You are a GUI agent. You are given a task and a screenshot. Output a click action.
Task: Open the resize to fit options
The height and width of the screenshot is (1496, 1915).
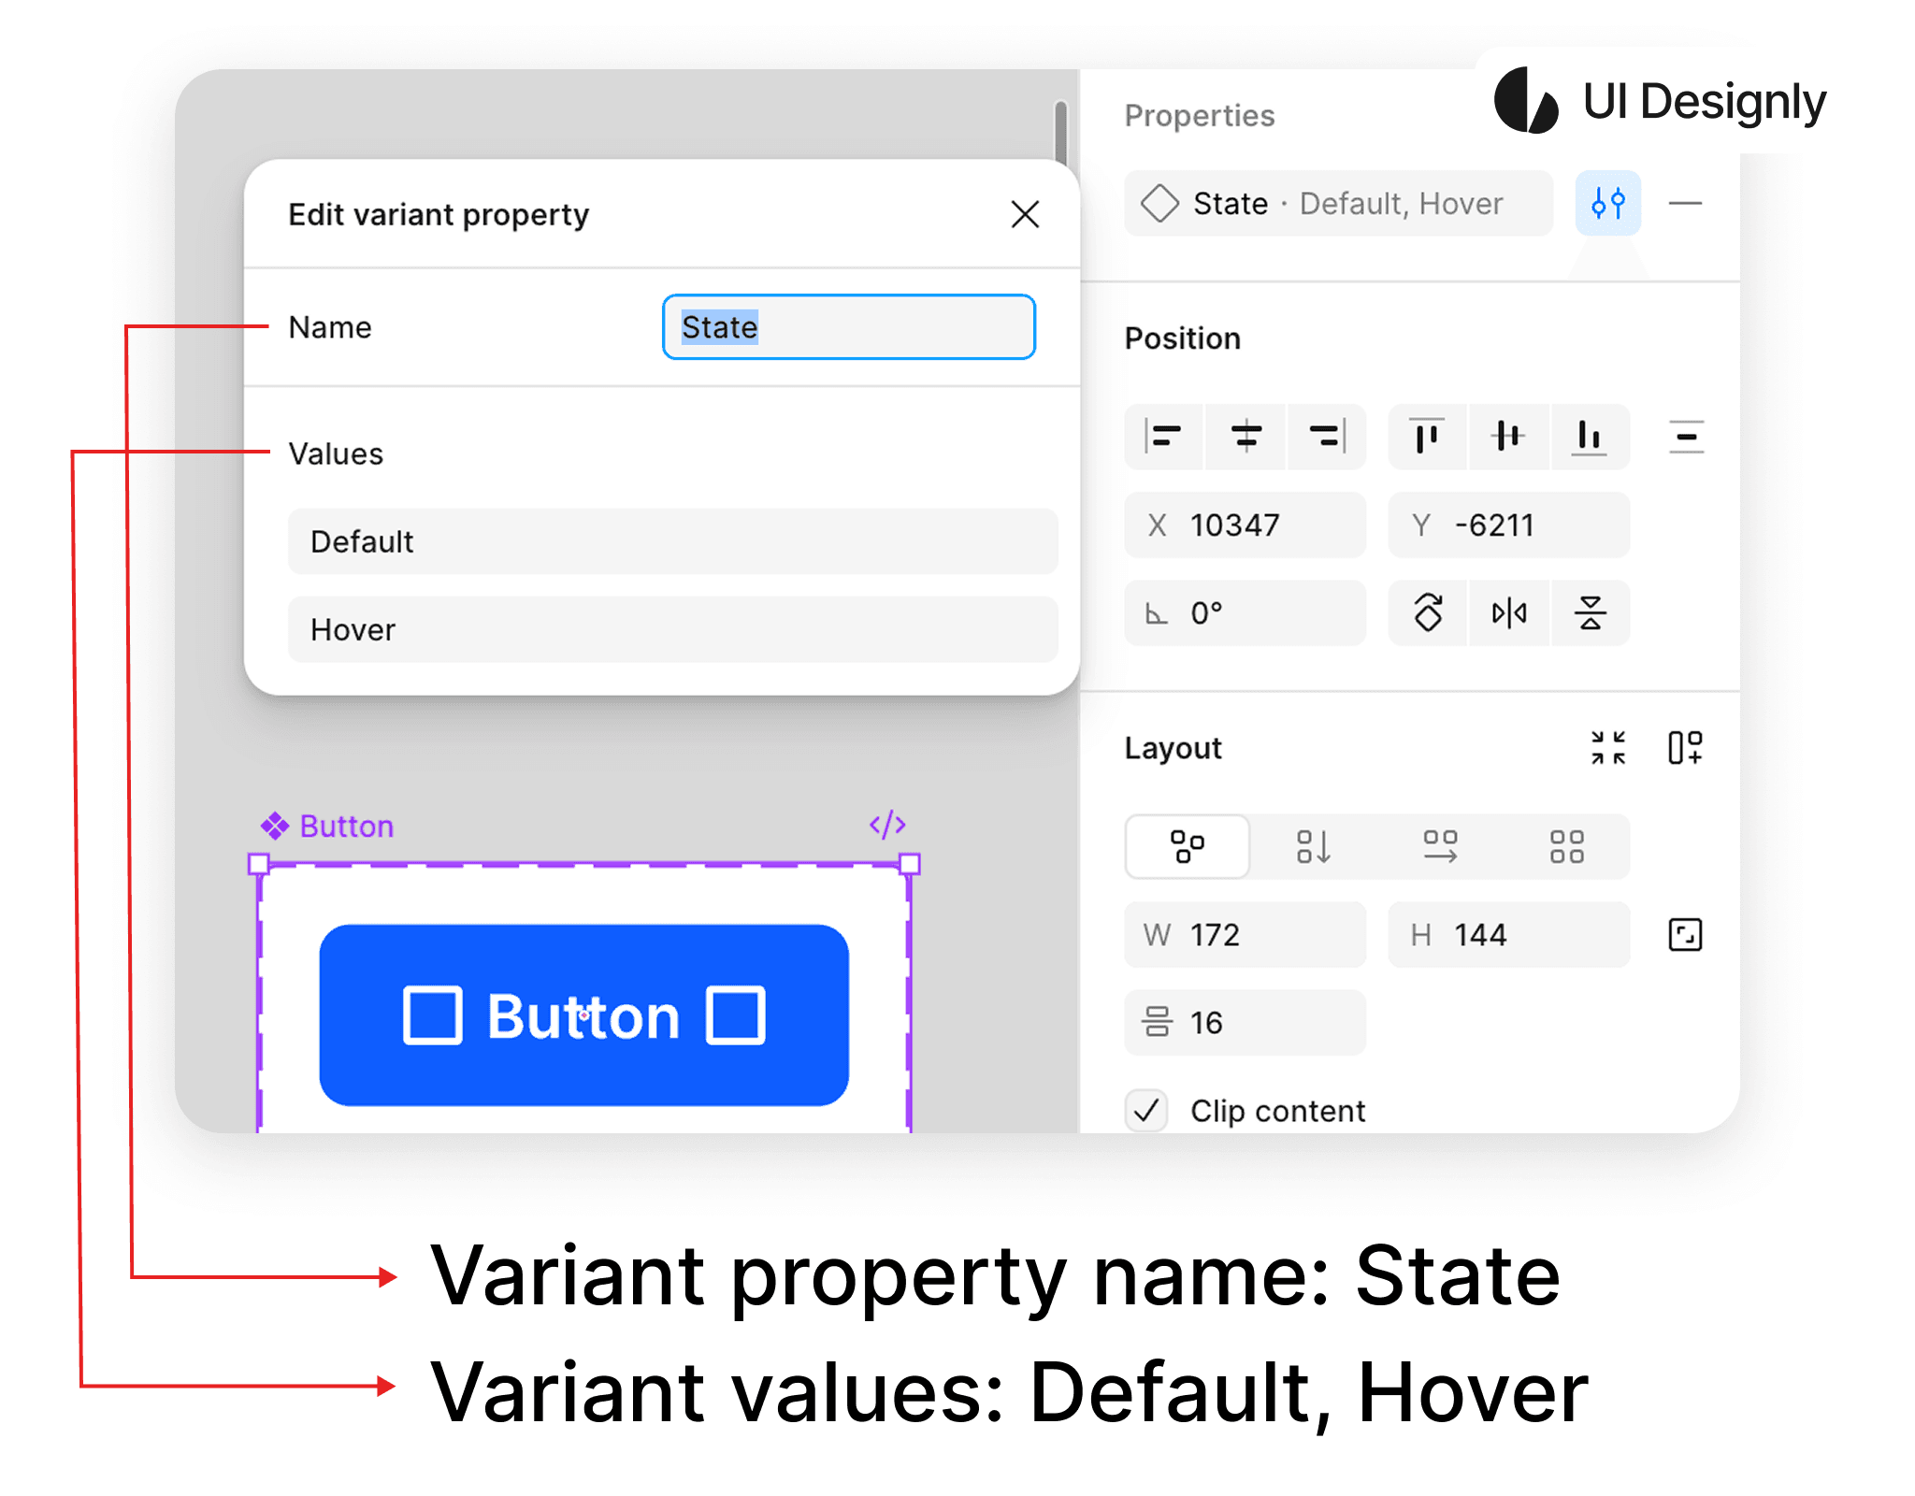click(1607, 748)
